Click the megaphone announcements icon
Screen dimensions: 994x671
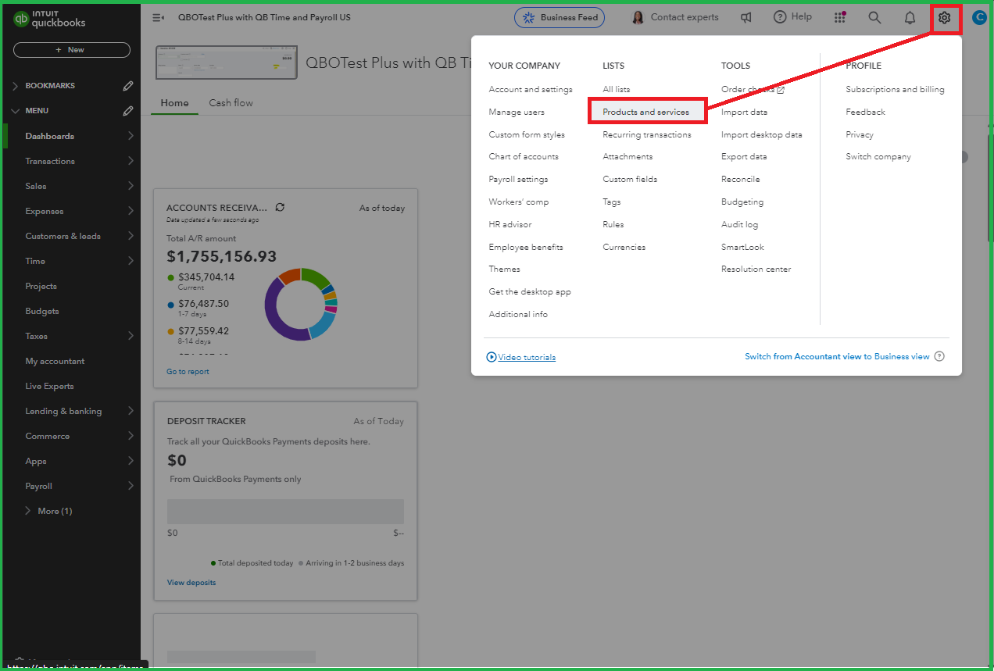746,17
